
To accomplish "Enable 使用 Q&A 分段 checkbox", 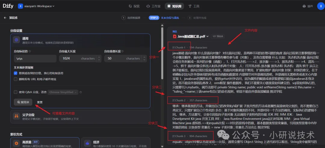I will [x=16, y=92].
